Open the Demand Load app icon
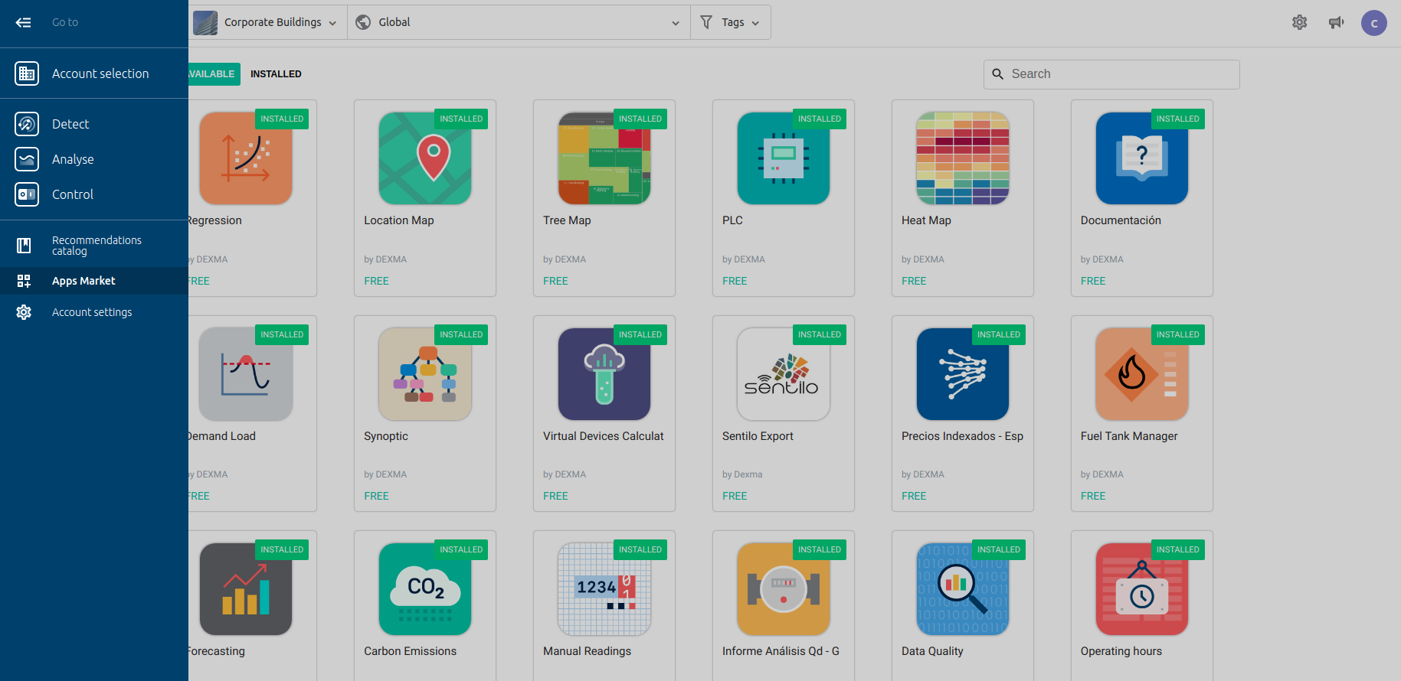This screenshot has width=1401, height=681. (x=246, y=374)
